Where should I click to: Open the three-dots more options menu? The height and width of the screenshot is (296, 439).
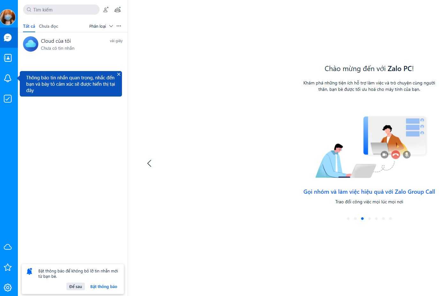click(x=119, y=26)
